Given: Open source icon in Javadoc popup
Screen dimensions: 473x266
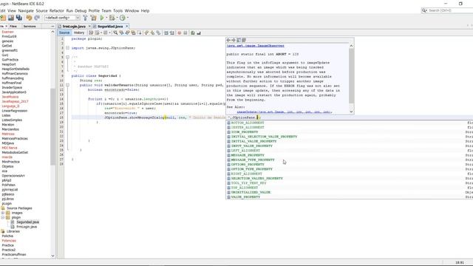Looking at the screenshot, I should coord(244,40).
